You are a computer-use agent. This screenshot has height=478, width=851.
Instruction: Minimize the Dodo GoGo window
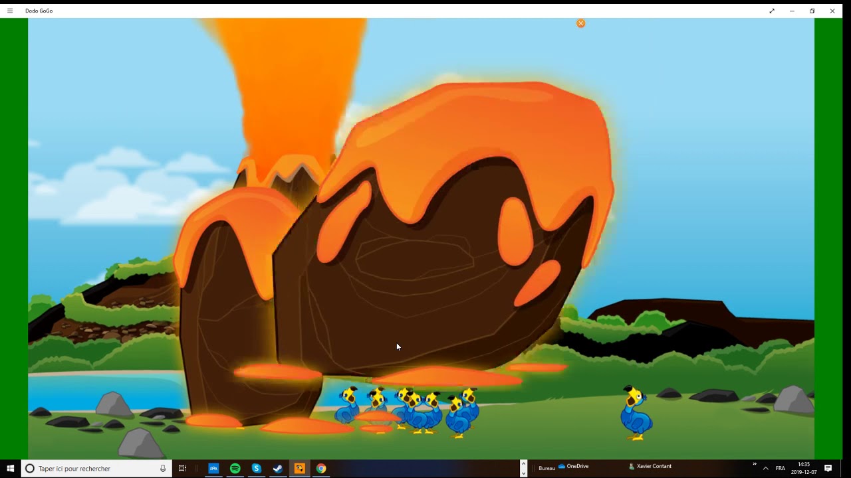coord(792,11)
